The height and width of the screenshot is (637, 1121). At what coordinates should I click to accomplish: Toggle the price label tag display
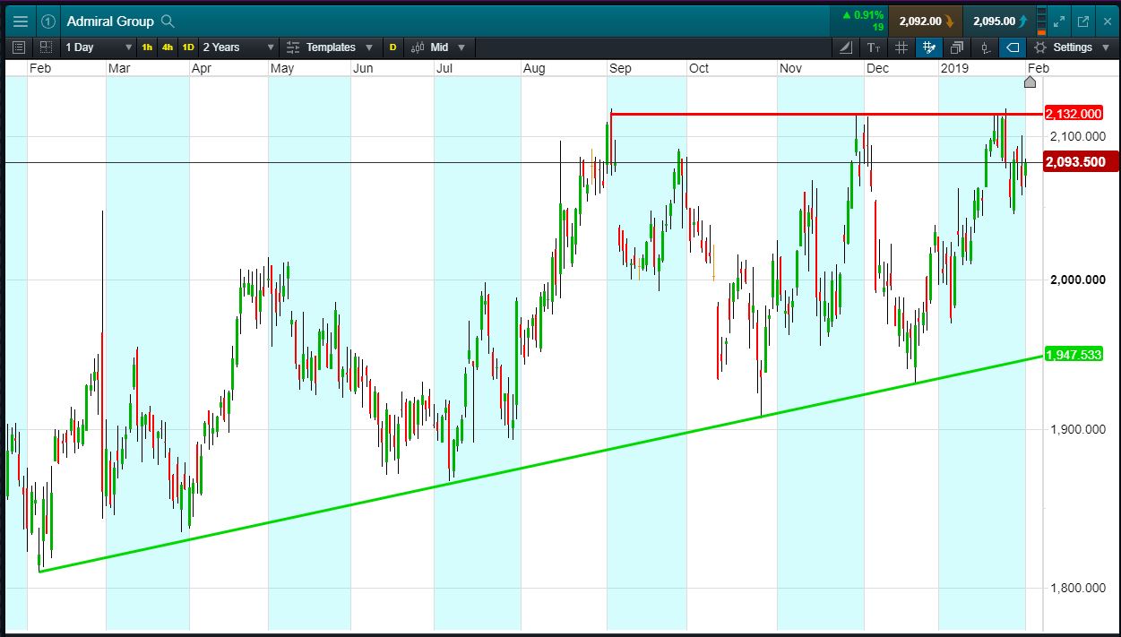click(x=1013, y=47)
